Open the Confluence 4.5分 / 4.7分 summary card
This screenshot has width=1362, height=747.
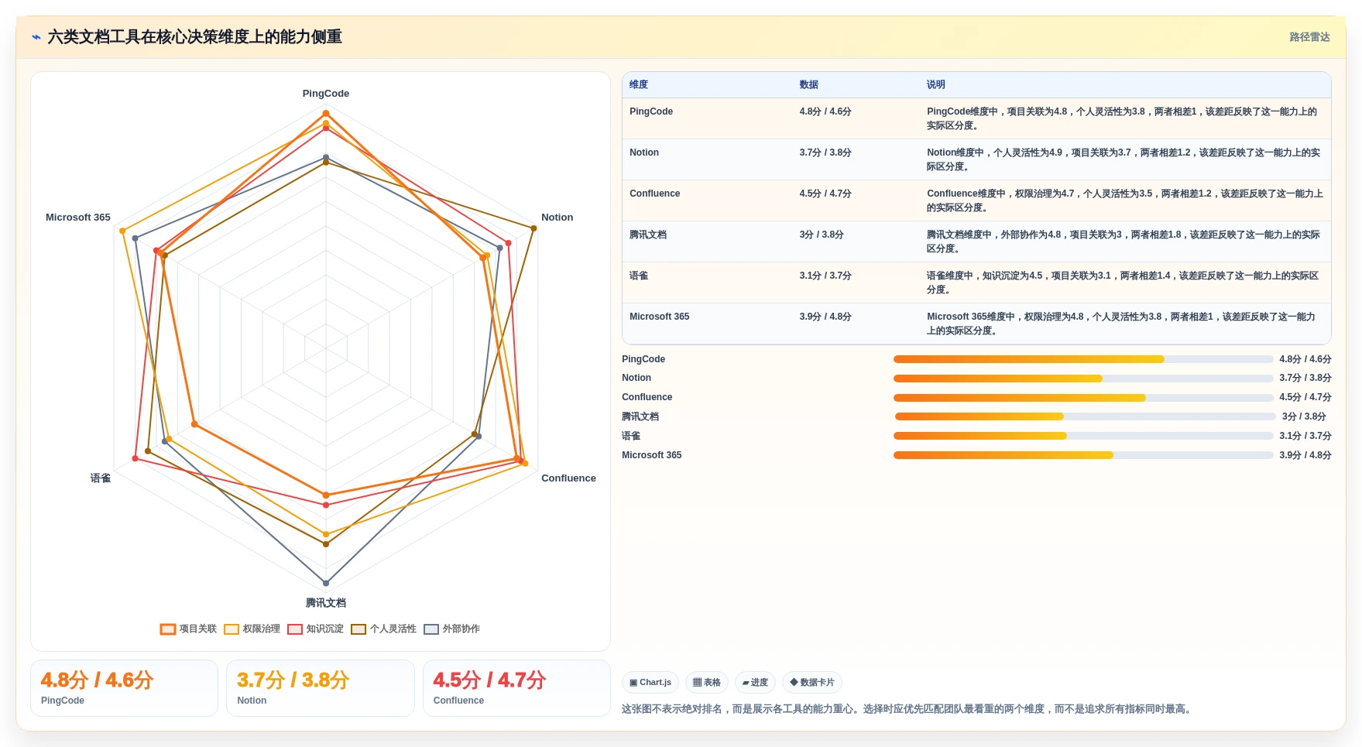(x=517, y=688)
